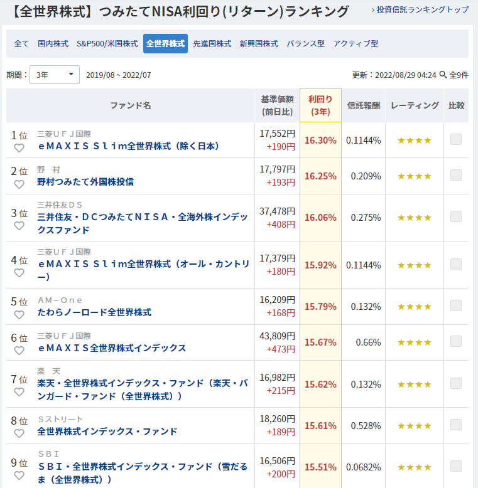Click the 0.0682% trust fee value
Image resolution: width=478 pixels, height=488 pixels.
pyautogui.click(x=363, y=467)
